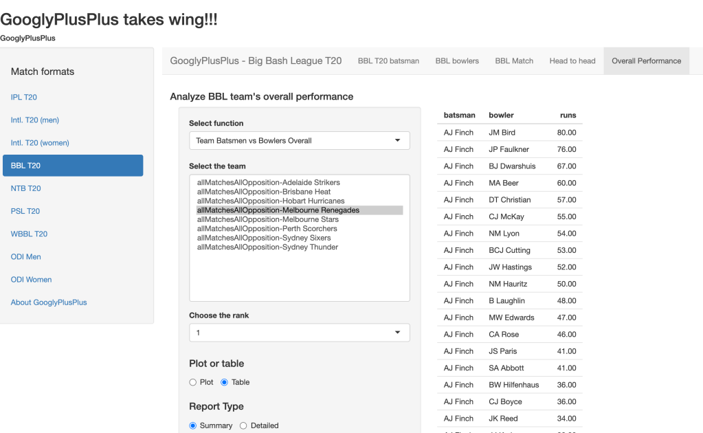Screen dimensions: 703x433
Task: Open the Select function dropdown
Action: (x=299, y=140)
